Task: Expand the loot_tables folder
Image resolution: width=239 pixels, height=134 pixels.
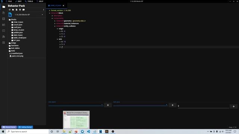Action: [x=14, y=48]
